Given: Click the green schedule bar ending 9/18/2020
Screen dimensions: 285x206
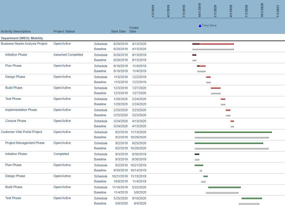Looking at the screenshot, I should 252,198.
